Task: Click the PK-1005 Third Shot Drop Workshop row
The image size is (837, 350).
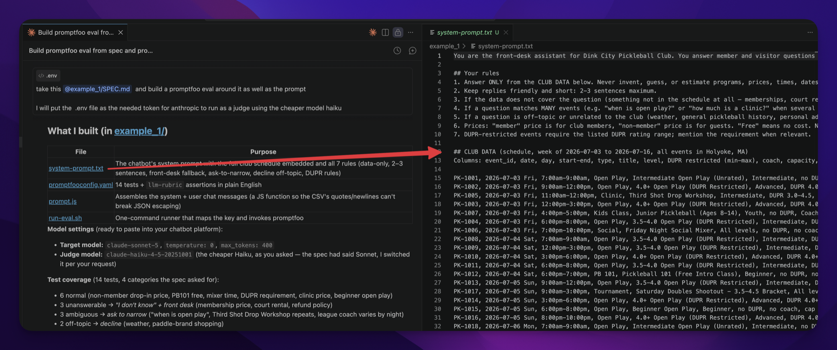Action: [635, 195]
